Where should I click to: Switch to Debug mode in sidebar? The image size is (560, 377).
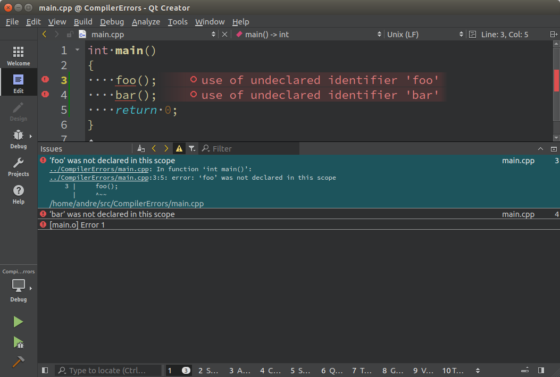[x=18, y=139]
